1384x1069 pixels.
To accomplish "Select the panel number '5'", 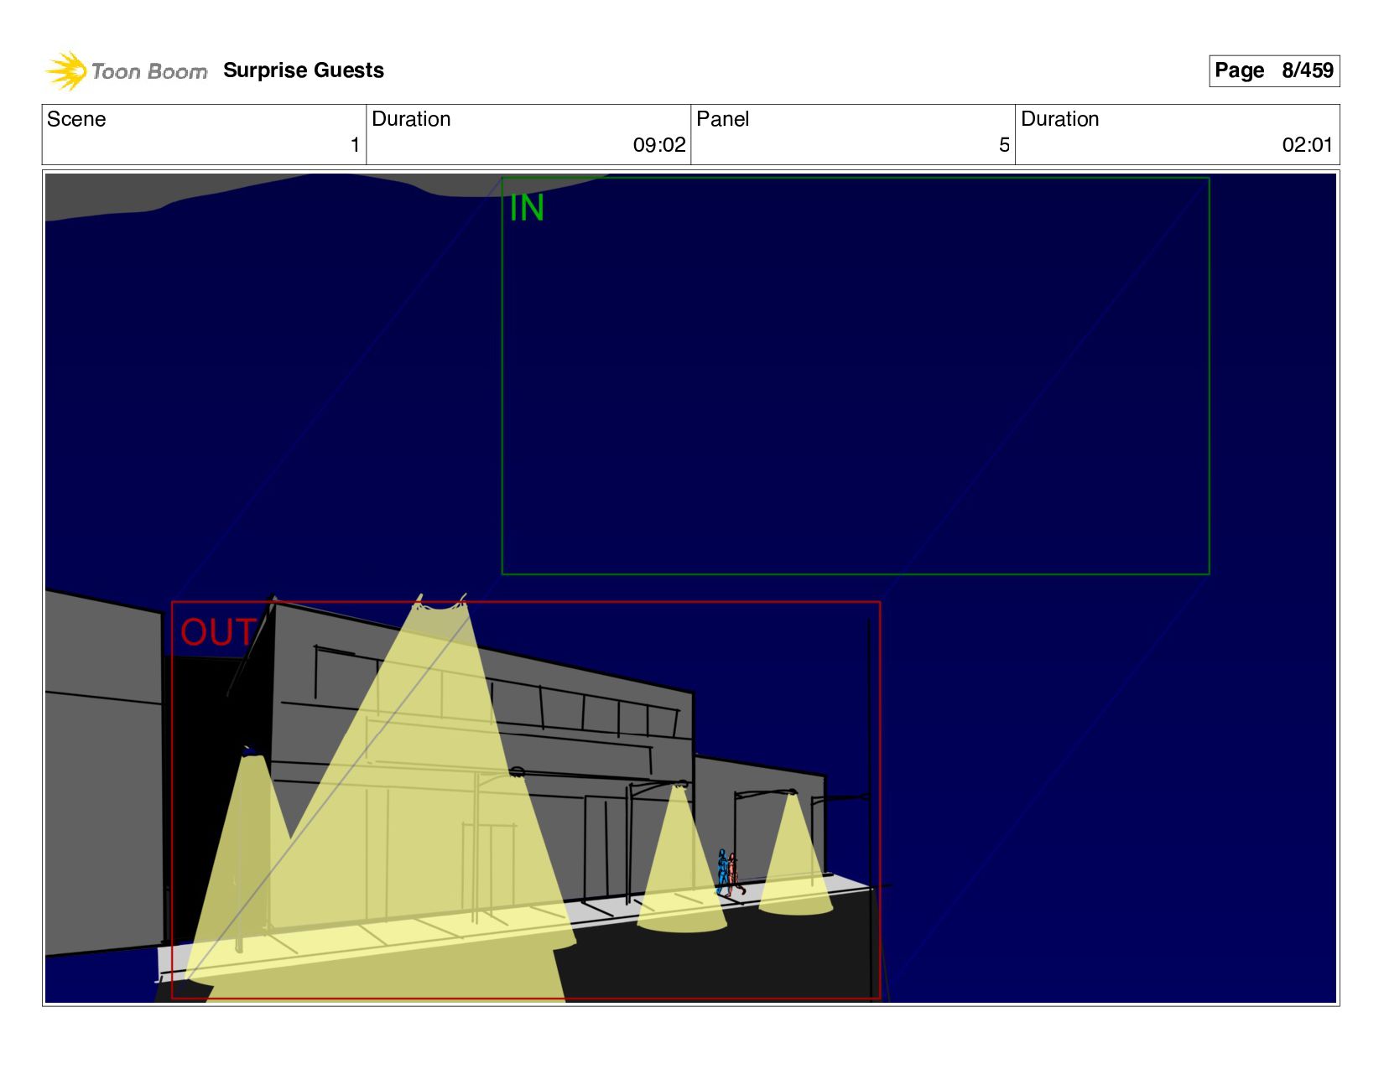I will point(1004,145).
